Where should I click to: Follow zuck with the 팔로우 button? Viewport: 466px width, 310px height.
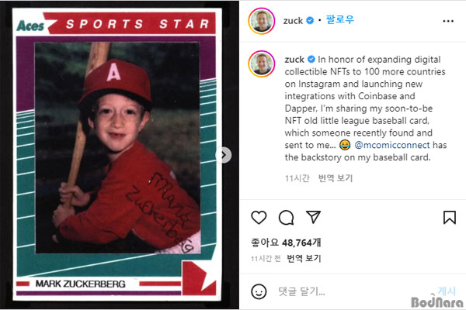point(340,20)
